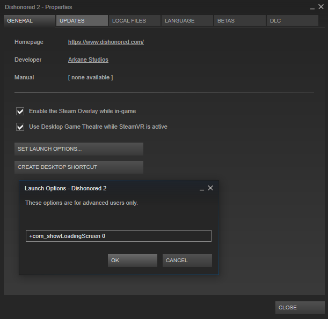Open the UPDATES tab
Viewport: 328px width, 319px height.
click(x=82, y=21)
